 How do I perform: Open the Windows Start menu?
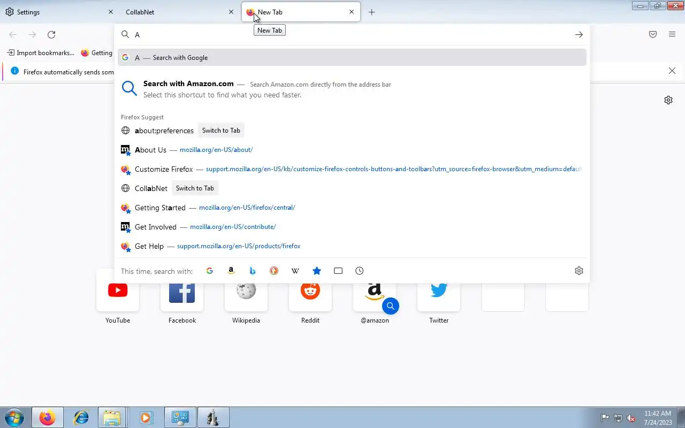pyautogui.click(x=14, y=418)
